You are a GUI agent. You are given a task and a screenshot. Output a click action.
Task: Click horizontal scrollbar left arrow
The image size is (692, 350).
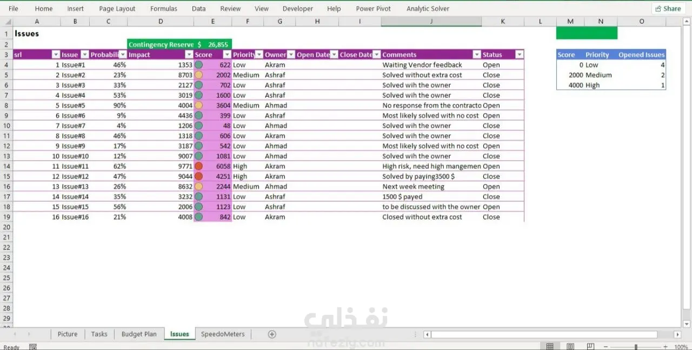point(427,335)
